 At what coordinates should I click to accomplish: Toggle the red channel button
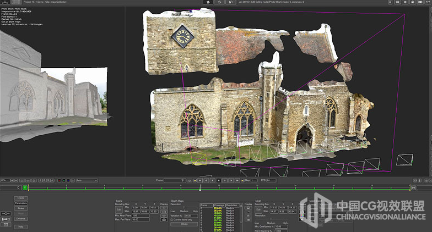[x=60, y=180]
